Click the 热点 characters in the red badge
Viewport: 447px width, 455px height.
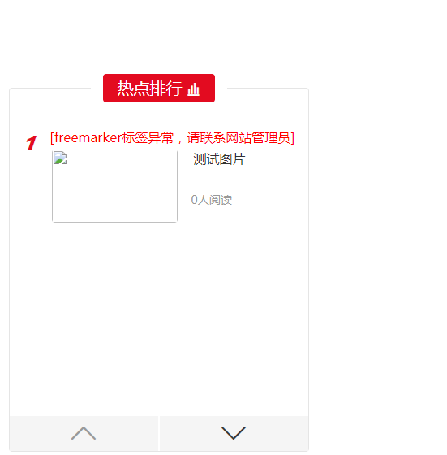(133, 89)
